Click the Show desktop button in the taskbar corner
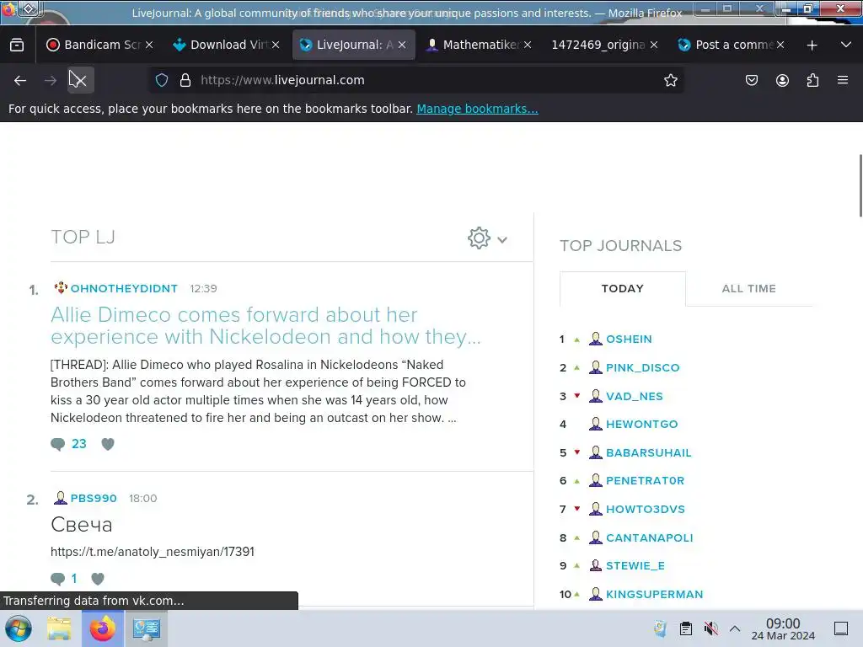Screen dimensions: 863x647 pyautogui.click(x=840, y=628)
